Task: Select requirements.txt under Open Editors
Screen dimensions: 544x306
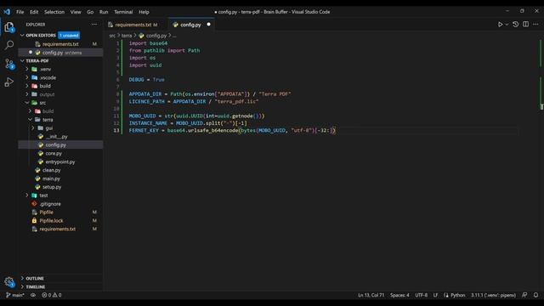Action: point(60,44)
